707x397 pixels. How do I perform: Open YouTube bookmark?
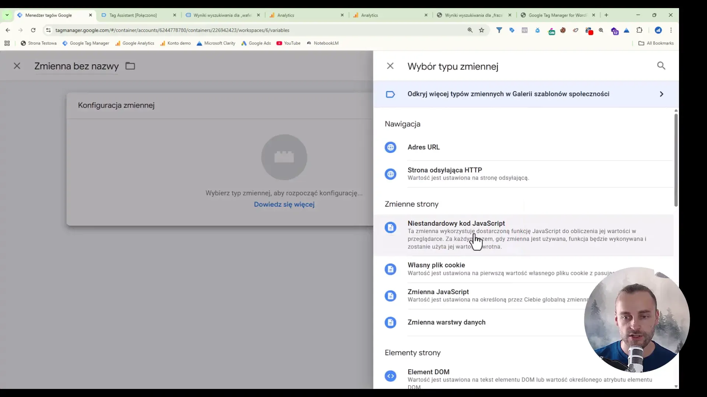coord(288,43)
